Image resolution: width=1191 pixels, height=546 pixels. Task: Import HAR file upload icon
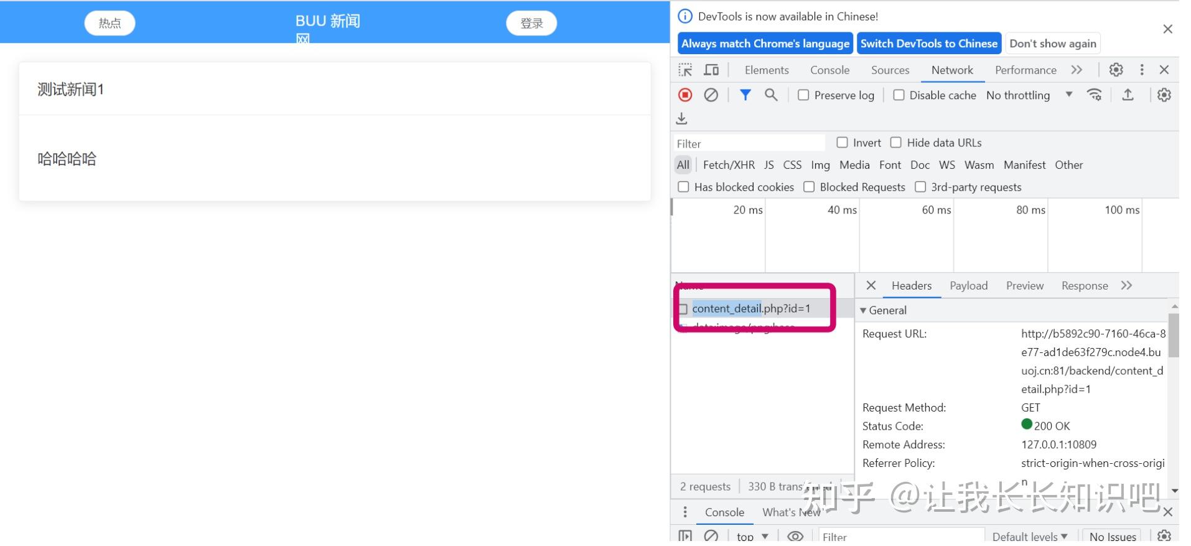click(1128, 95)
